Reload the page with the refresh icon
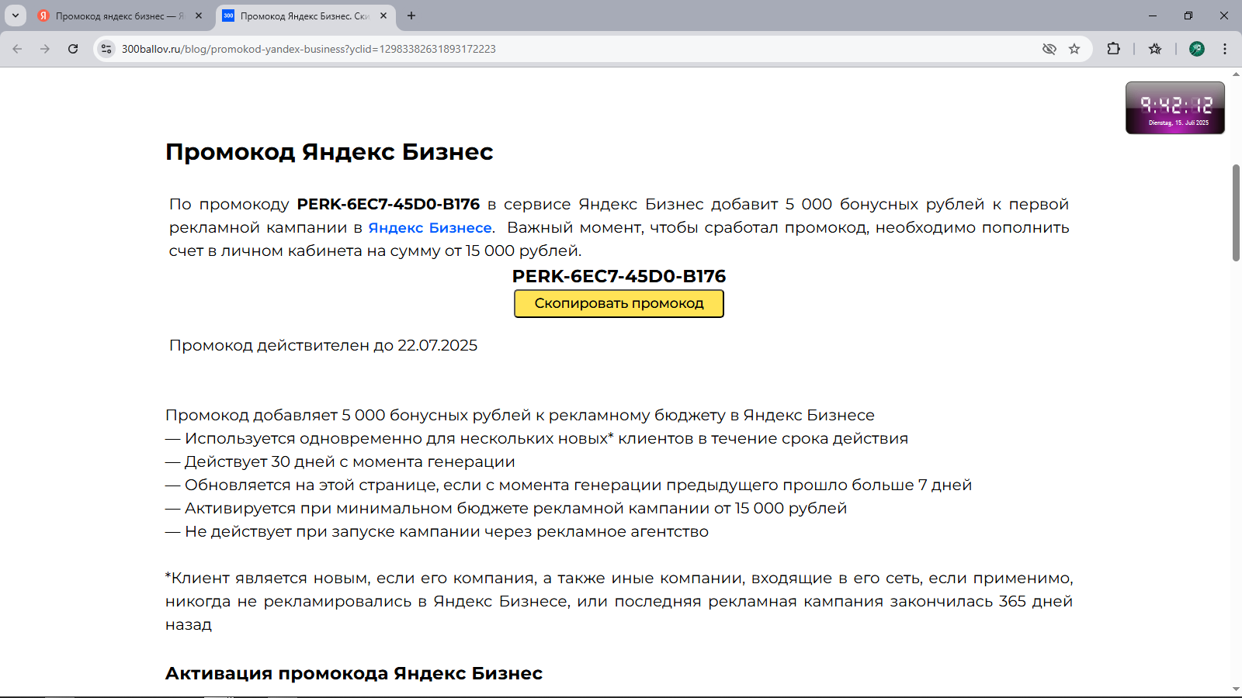The image size is (1242, 698). (x=73, y=49)
